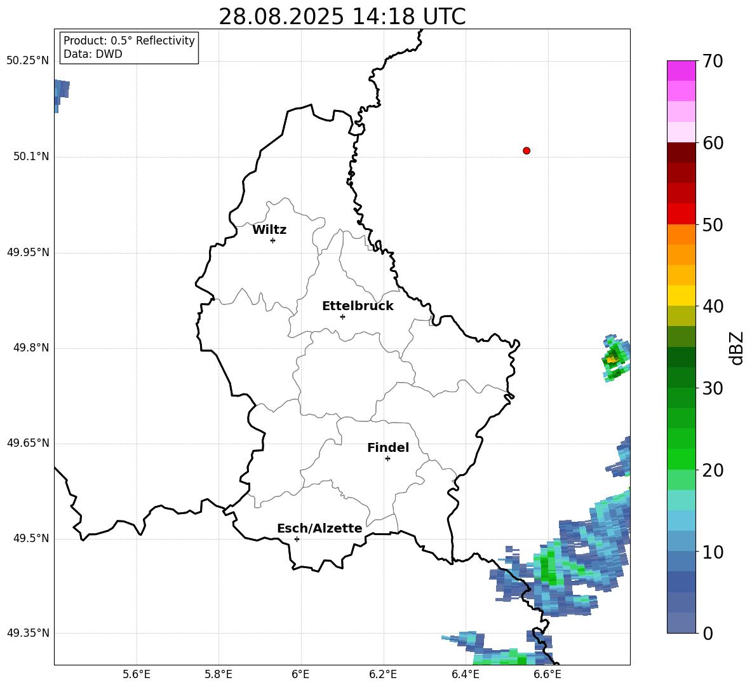Viewport: 752px width, 687px height.
Task: Click the dark maroon colorbar segment below 60
Action: (x=681, y=153)
